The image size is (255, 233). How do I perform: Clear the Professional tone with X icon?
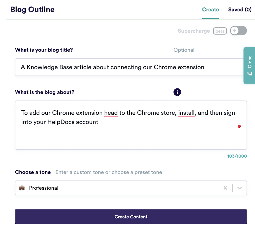point(225,188)
